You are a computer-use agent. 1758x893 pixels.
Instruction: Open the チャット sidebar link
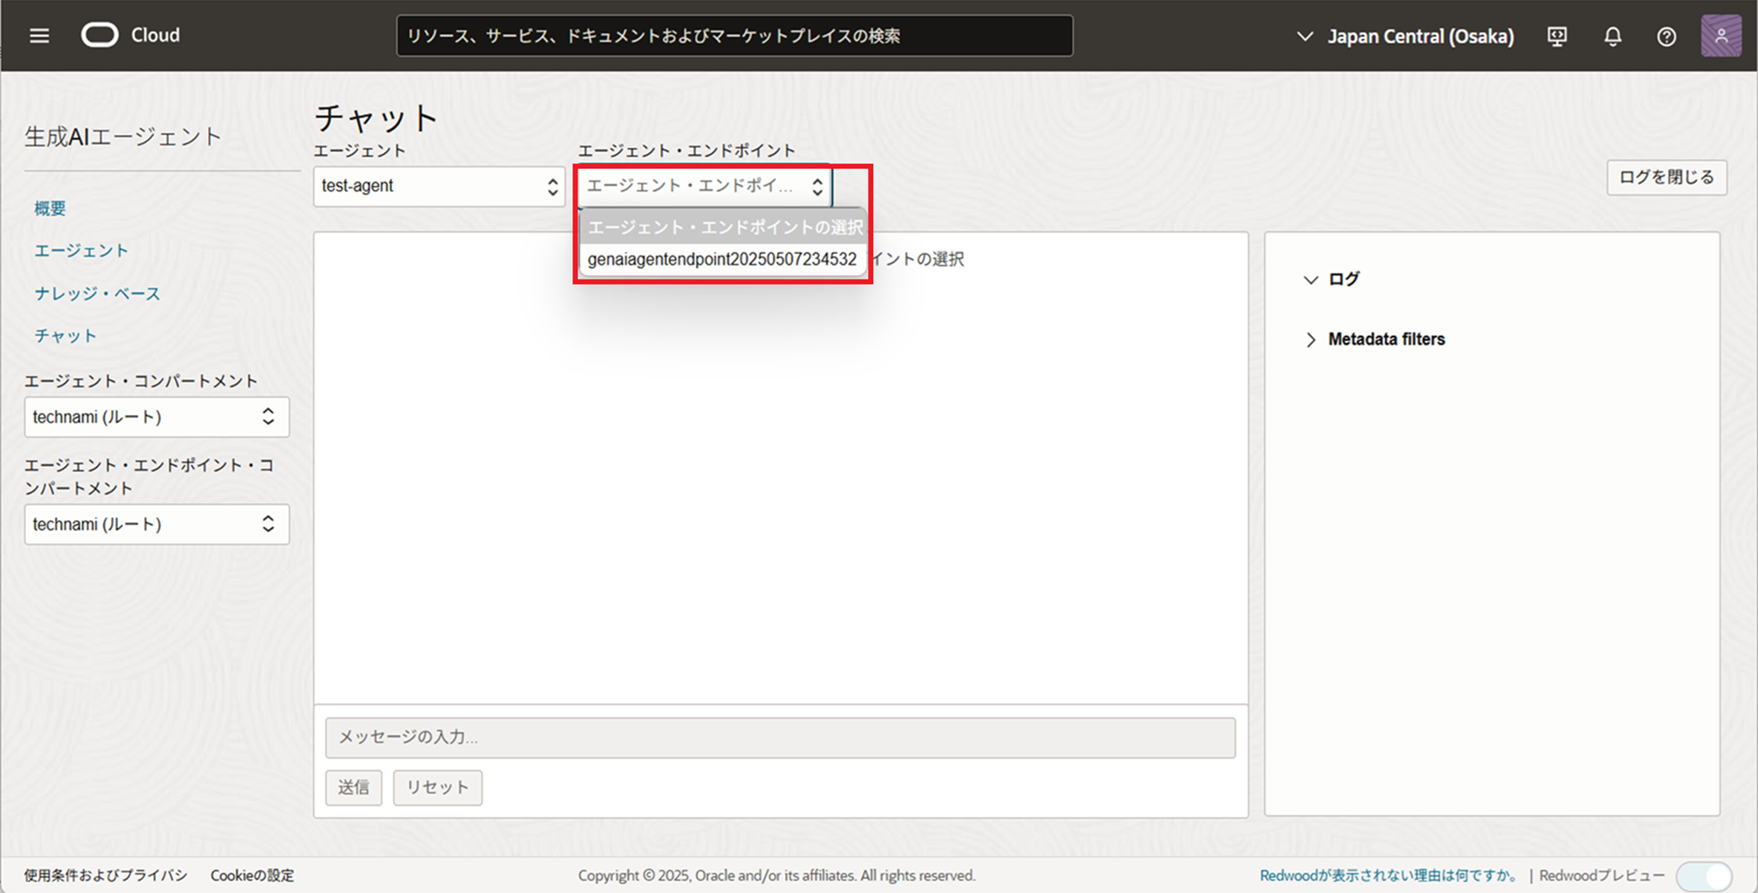click(65, 336)
